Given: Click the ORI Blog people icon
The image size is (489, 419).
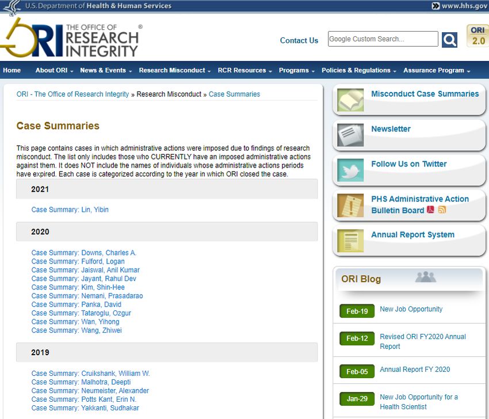Looking at the screenshot, I should pyautogui.click(x=425, y=277).
